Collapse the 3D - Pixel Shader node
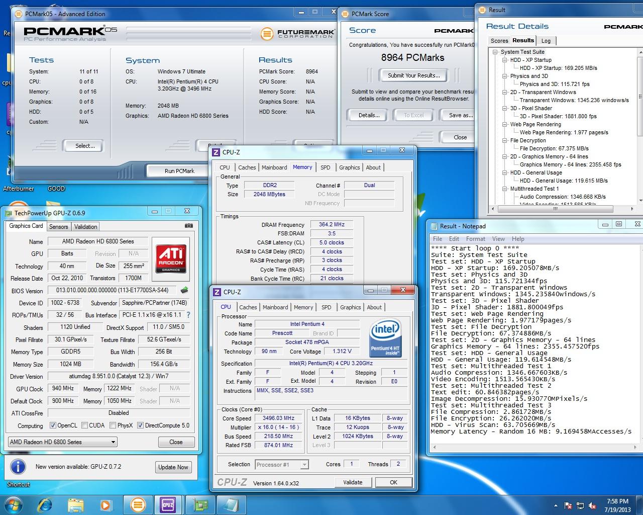The height and width of the screenshot is (515, 643). click(505, 108)
